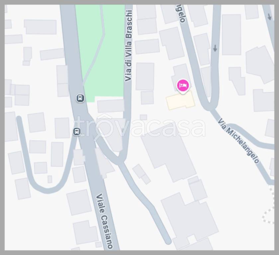Click the trovacasa watermark logo
Image resolution: width=279 pixels, height=255 pixels.
pos(140,127)
